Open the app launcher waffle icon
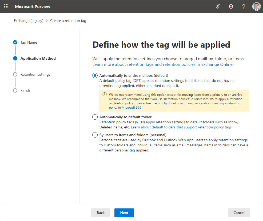The height and width of the screenshot is (221, 263). click(x=6, y=7)
